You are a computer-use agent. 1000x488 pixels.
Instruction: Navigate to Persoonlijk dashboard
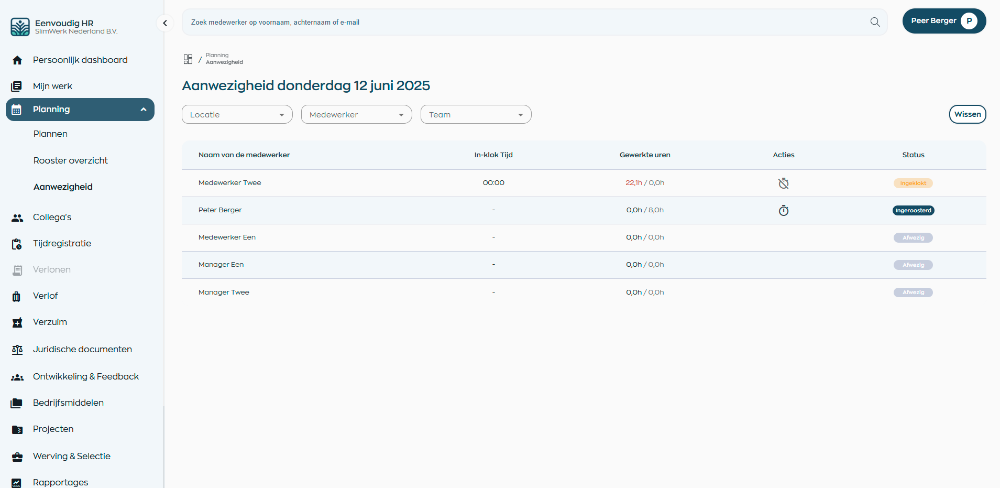click(80, 60)
